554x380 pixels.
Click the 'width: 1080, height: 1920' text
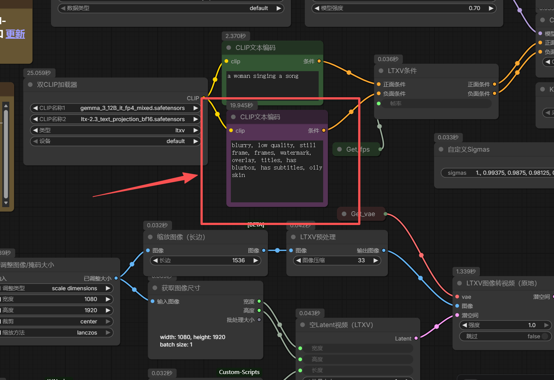pyautogui.click(x=192, y=337)
